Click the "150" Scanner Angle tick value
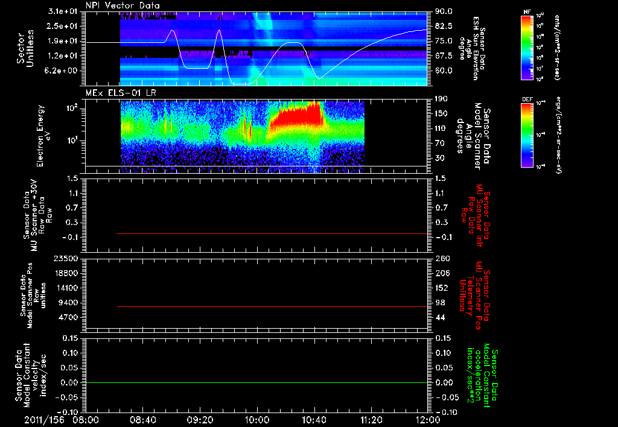 (441, 114)
